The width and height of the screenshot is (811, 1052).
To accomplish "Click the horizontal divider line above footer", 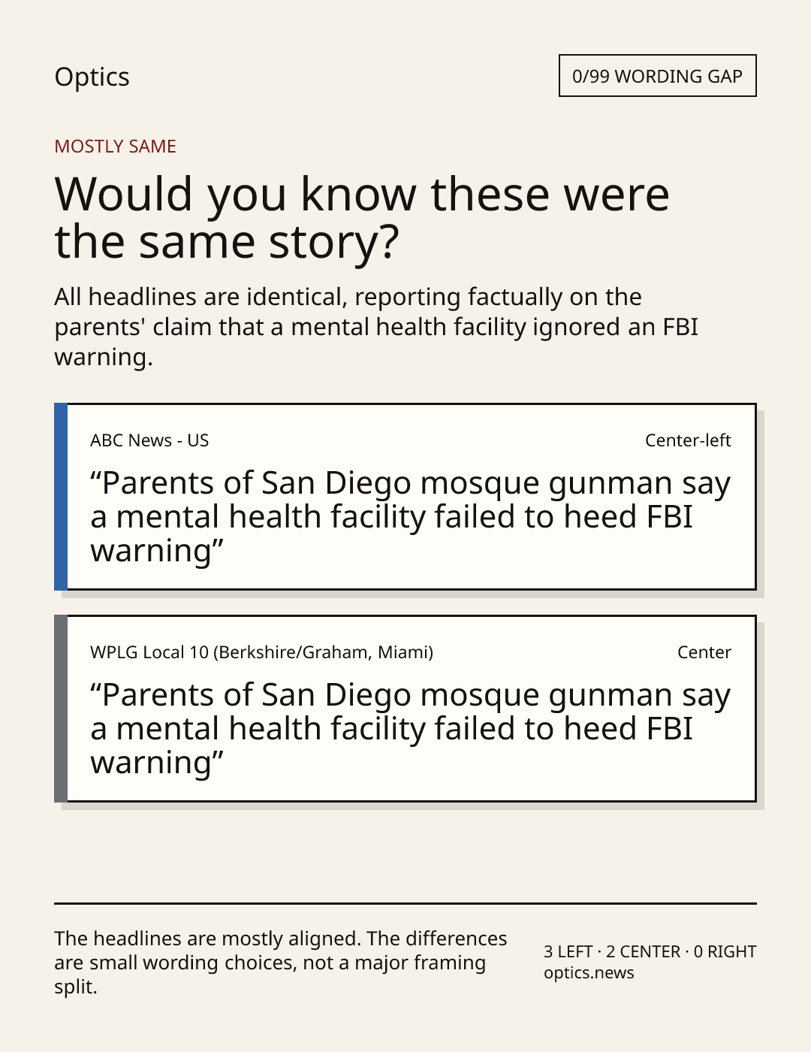I will click(x=405, y=903).
